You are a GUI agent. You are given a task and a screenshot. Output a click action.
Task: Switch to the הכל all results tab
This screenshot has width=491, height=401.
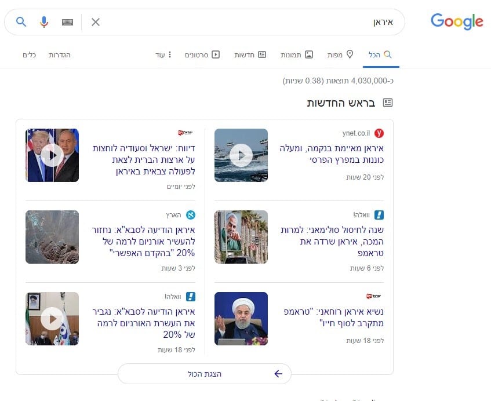click(380, 55)
